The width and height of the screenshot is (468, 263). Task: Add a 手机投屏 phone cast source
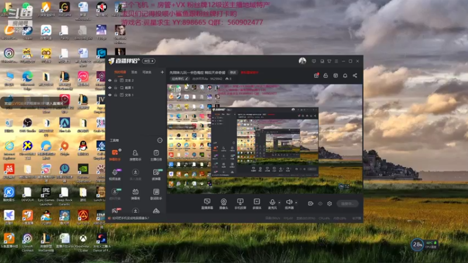(x=240, y=203)
